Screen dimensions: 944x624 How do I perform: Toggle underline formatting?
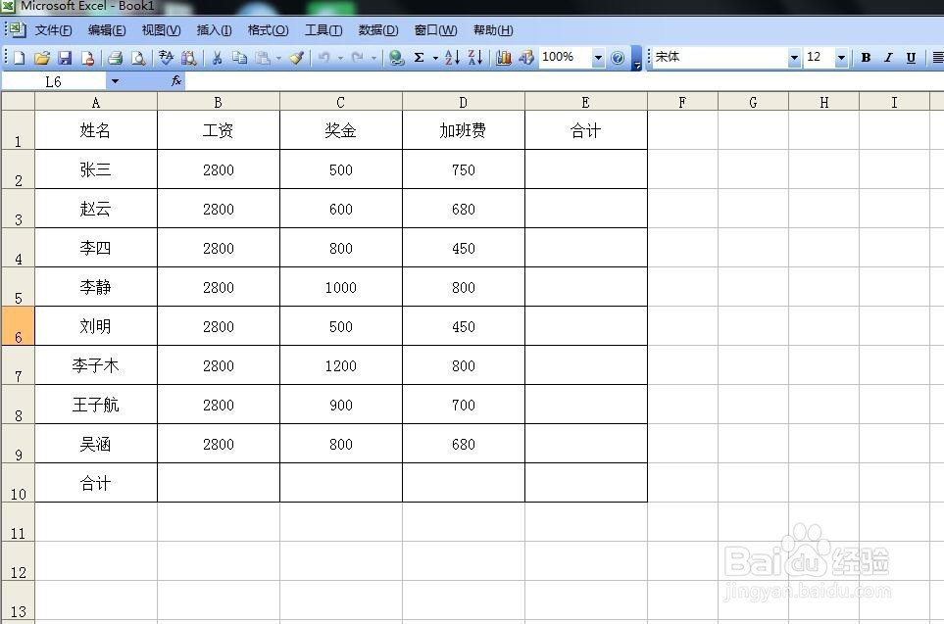[x=911, y=58]
